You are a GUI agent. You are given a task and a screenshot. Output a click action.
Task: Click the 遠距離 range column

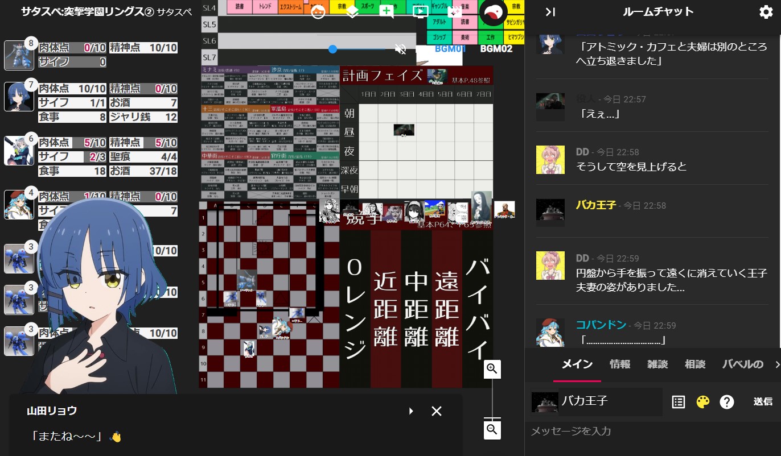(x=447, y=309)
